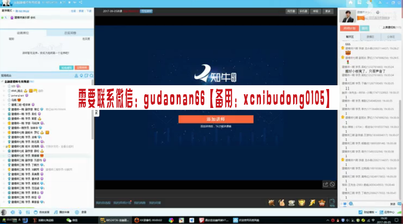Click the blue tag button beside video date
This screenshot has width=403, height=224.
pos(146,11)
